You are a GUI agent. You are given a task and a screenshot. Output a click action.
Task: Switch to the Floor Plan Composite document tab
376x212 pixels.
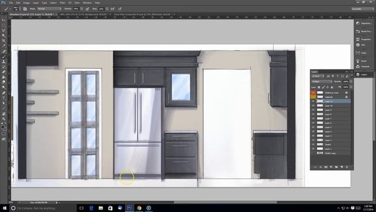point(143,14)
